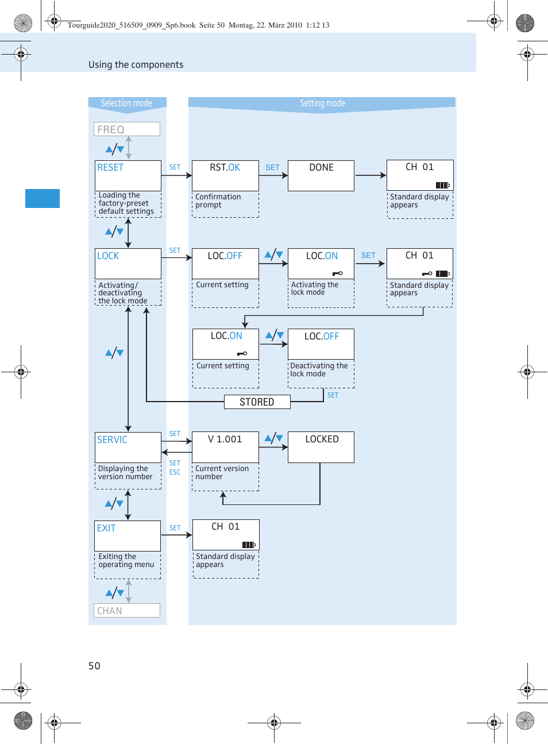Click the FREQ menu box

point(127,129)
